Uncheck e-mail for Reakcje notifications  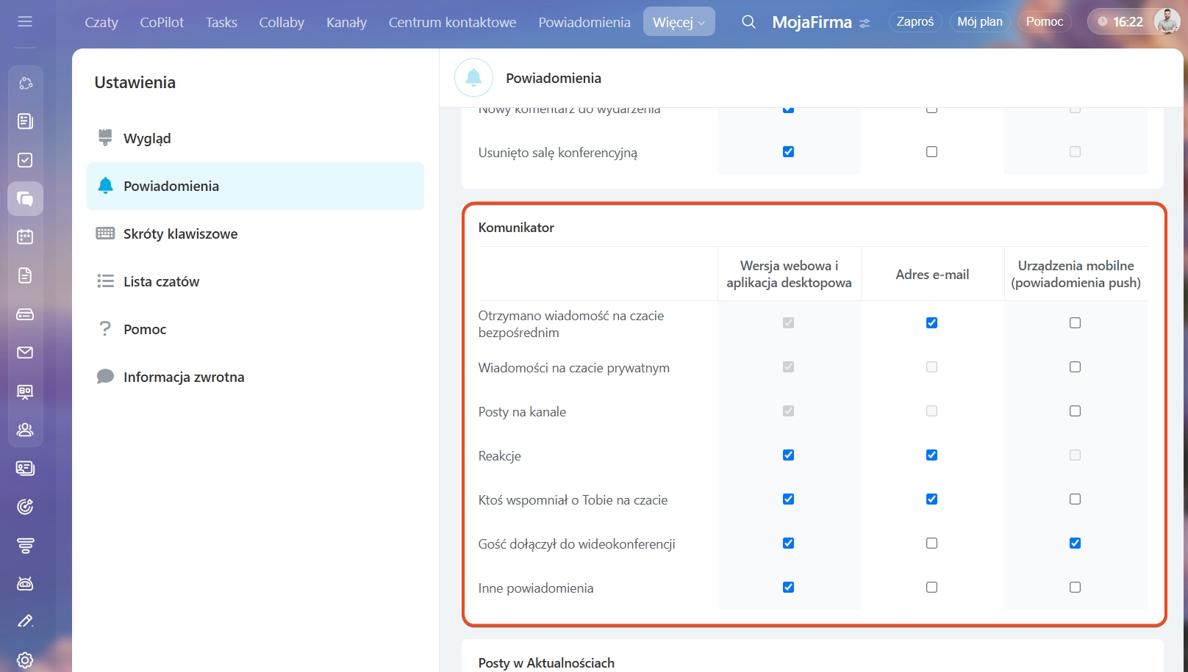tap(931, 455)
